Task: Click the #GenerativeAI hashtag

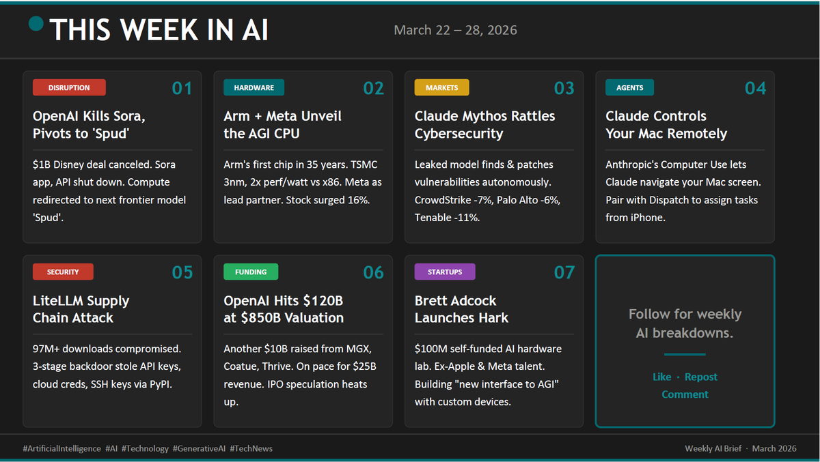Action: (x=199, y=448)
